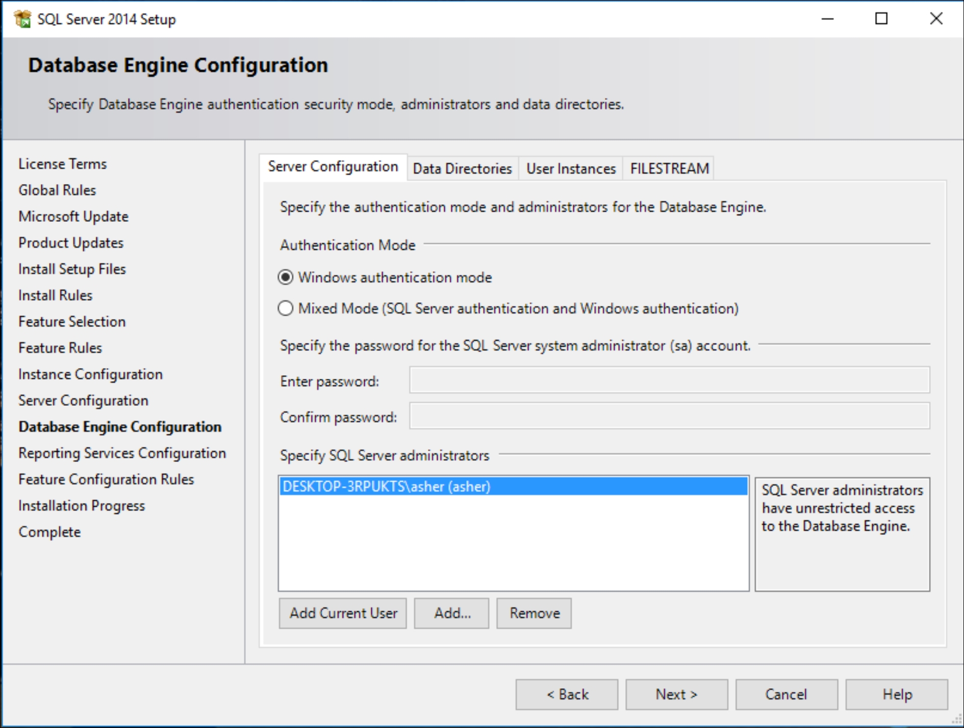
Task: Click Feature Rules step
Action: coord(60,348)
